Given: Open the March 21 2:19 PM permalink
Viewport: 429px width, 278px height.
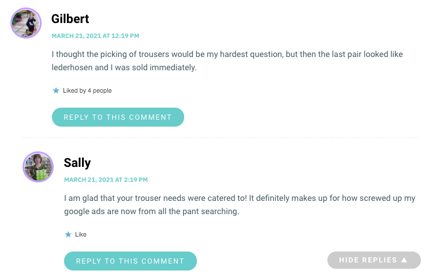Looking at the screenshot, I should [106, 180].
